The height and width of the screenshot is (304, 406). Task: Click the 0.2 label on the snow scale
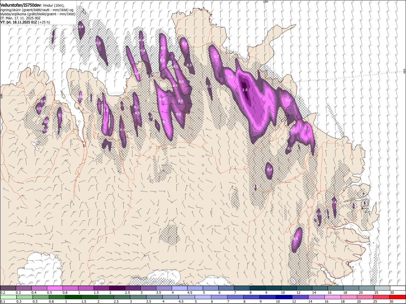(x=3, y=292)
